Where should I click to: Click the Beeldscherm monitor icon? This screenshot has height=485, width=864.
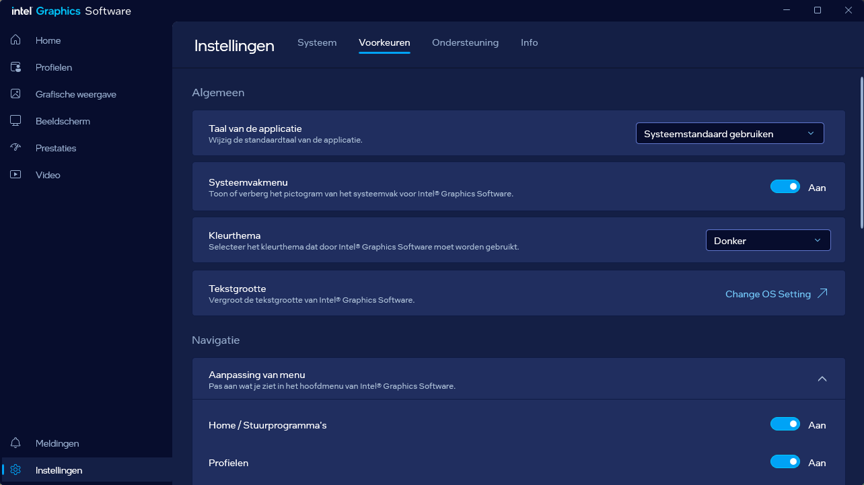pyautogui.click(x=15, y=121)
